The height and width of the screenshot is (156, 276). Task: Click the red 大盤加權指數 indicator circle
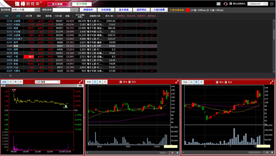tap(188, 10)
